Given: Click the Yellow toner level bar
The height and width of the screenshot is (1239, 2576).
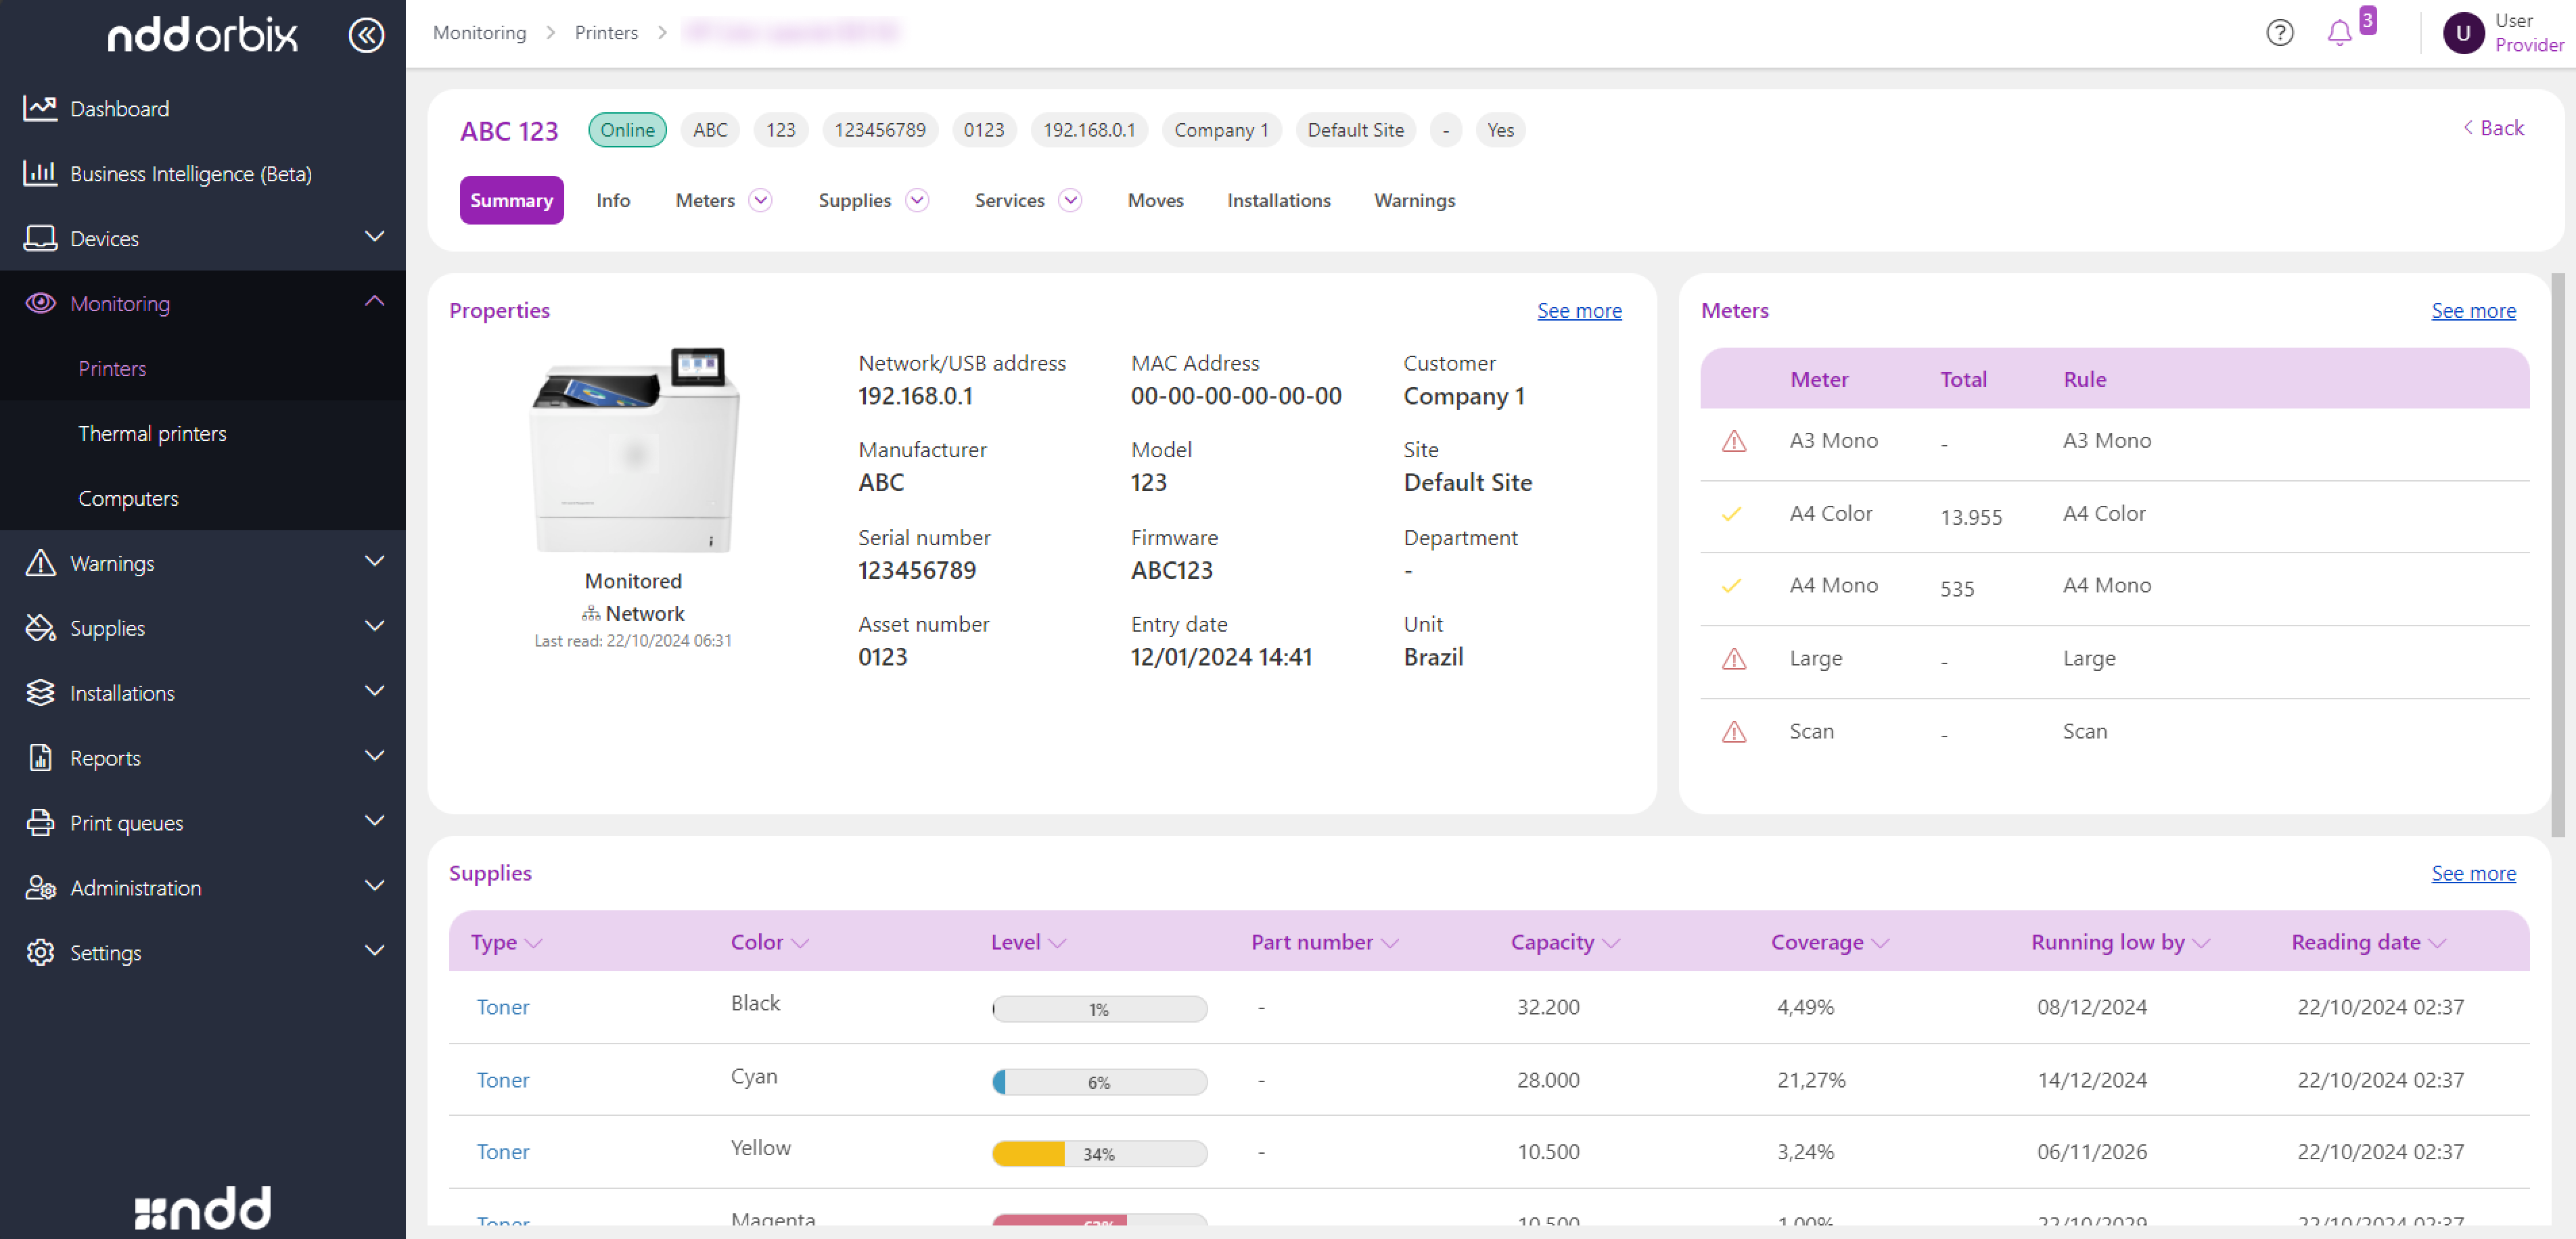Looking at the screenshot, I should 1099,1153.
